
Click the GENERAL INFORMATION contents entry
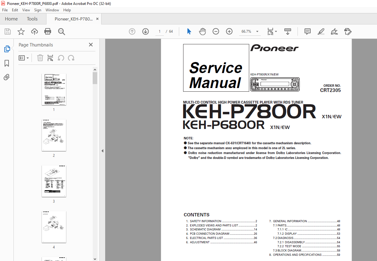(x=305, y=221)
